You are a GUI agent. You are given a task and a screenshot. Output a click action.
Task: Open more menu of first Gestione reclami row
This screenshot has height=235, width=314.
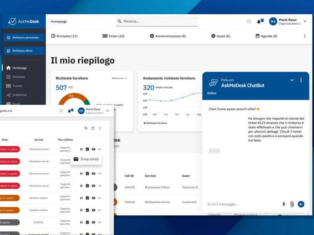pos(100,198)
